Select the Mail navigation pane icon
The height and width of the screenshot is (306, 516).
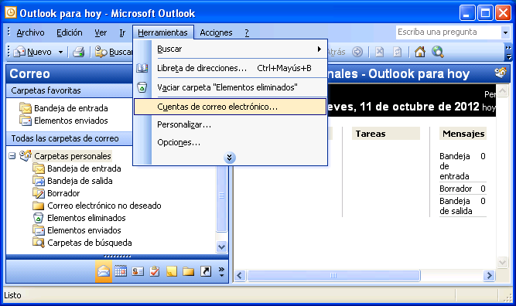pyautogui.click(x=104, y=271)
